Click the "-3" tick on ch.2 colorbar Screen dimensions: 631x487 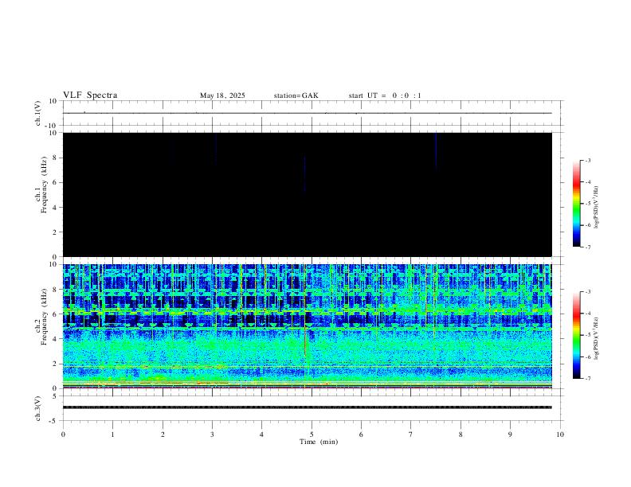point(587,292)
